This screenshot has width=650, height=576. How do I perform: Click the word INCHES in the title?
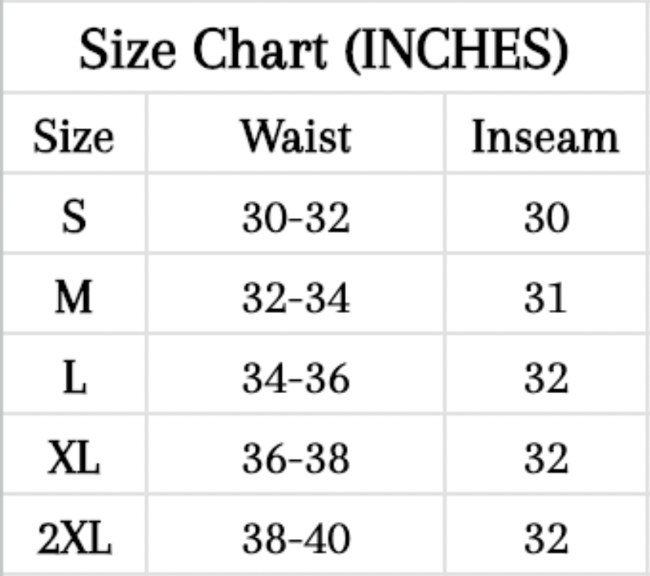coord(455,50)
